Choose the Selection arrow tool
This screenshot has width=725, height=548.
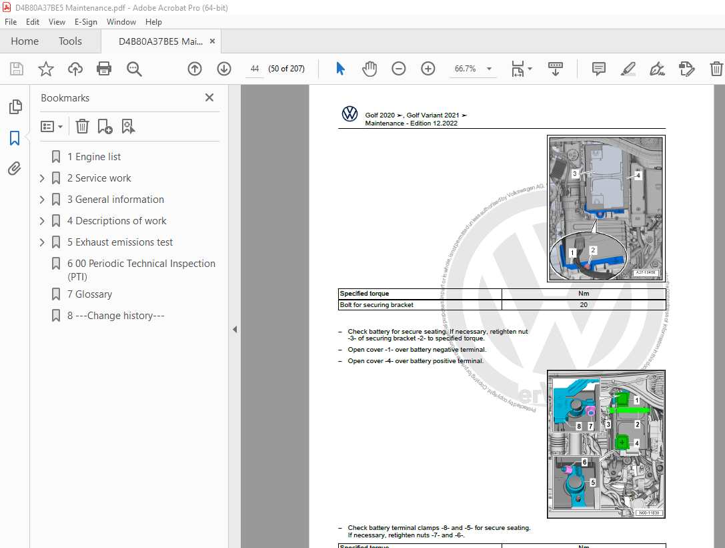[x=340, y=69]
